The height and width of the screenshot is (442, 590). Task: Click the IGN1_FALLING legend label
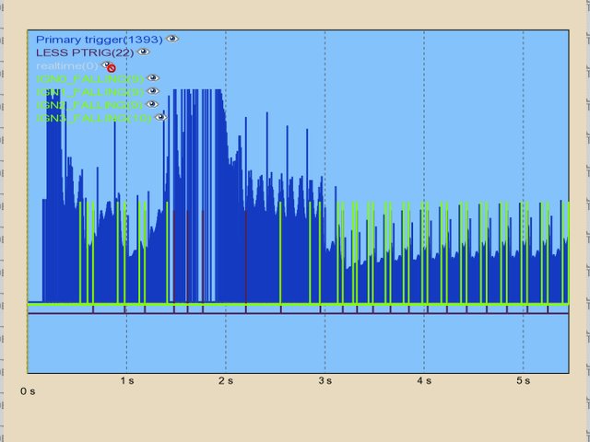point(89,92)
